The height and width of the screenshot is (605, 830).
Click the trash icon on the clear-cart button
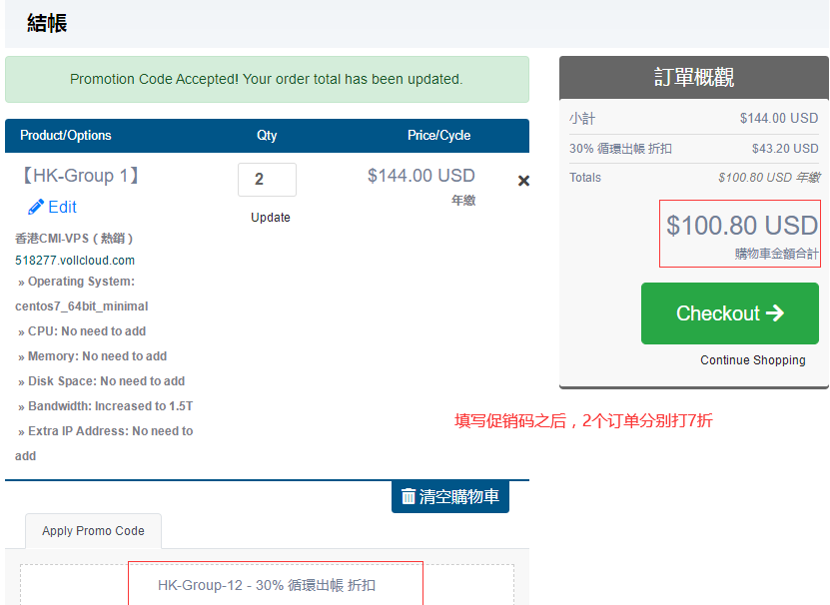point(409,496)
